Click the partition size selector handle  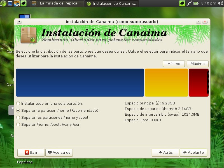(208, 83)
